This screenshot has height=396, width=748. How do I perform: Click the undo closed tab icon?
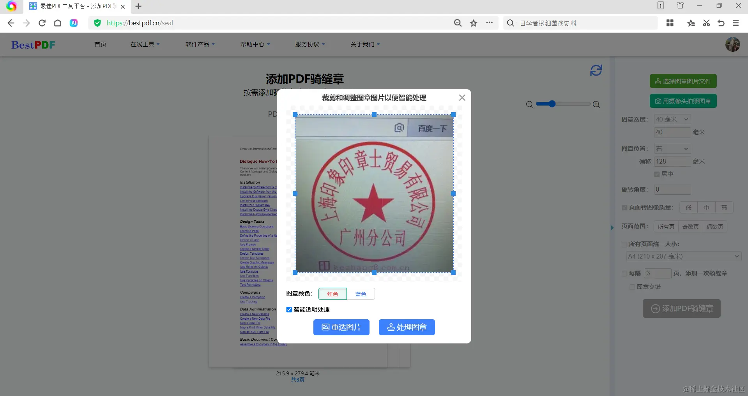coord(721,23)
